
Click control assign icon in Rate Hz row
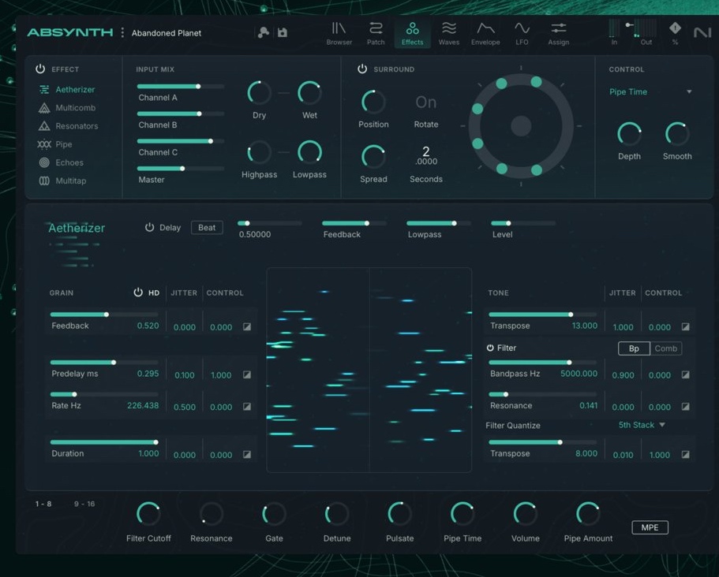click(x=247, y=407)
